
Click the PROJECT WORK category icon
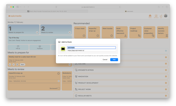point(76,89)
